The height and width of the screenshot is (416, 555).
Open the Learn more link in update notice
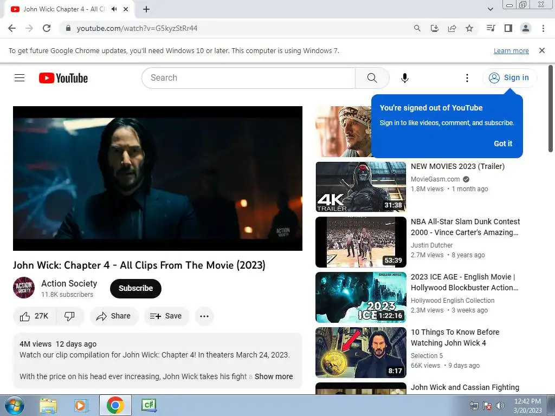click(511, 50)
